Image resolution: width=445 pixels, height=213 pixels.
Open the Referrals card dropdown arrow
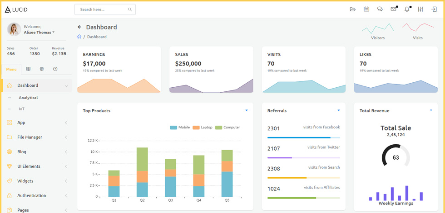339,110
